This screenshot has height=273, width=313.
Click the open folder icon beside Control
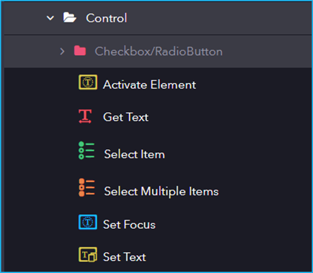69,17
